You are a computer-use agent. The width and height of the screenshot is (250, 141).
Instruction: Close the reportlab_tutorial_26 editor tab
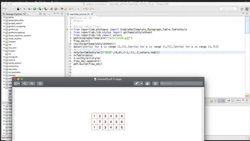pos(92,14)
